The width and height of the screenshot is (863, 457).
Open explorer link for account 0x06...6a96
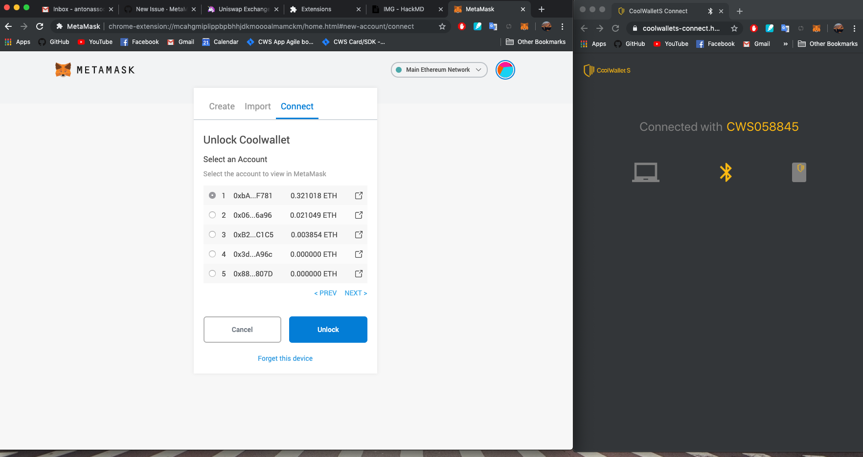click(359, 215)
